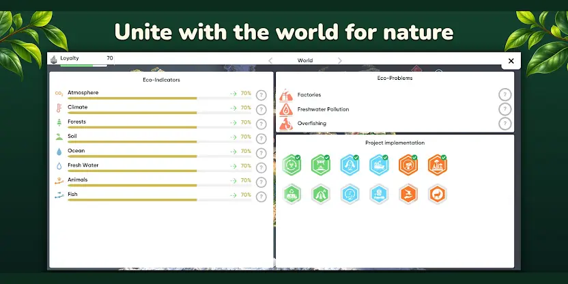Screen dimensions: 568x284
Task: Go to next region with right chevron
Action: pyautogui.click(x=339, y=61)
